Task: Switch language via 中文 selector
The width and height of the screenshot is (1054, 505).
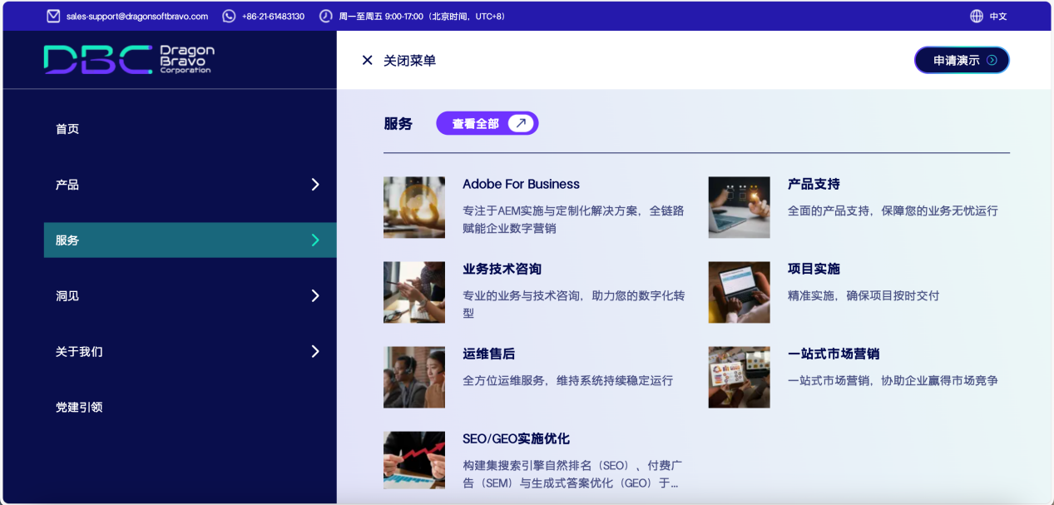Action: [997, 16]
